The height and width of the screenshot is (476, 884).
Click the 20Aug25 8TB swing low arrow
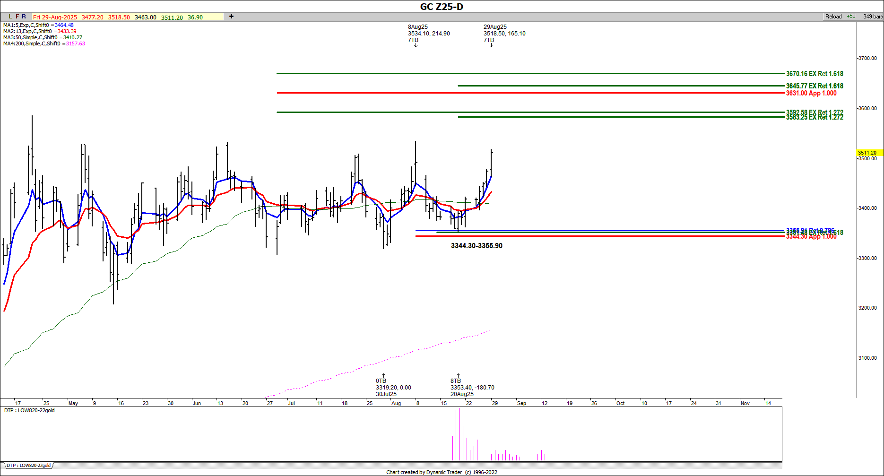(458, 376)
